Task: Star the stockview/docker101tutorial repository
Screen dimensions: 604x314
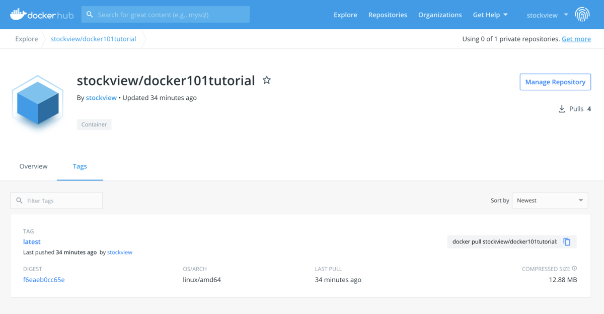Action: tap(267, 80)
